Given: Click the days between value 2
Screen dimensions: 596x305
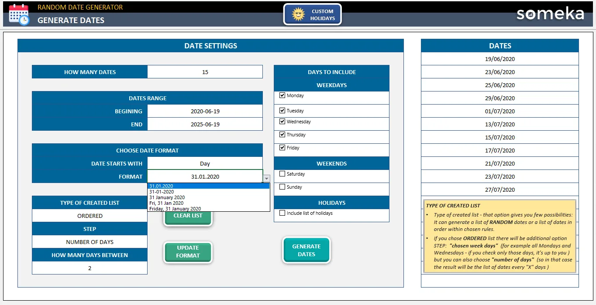Looking at the screenshot, I should tap(90, 268).
